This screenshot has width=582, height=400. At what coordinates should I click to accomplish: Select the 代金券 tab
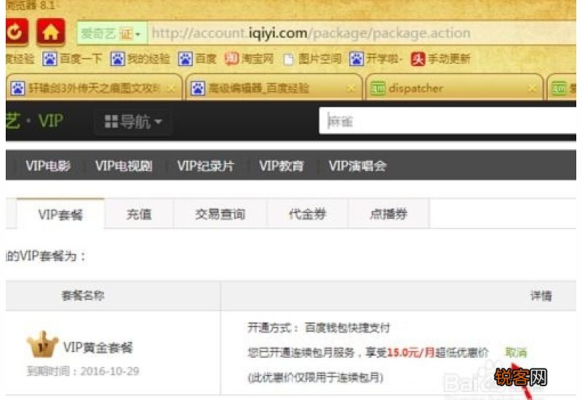click(x=307, y=214)
